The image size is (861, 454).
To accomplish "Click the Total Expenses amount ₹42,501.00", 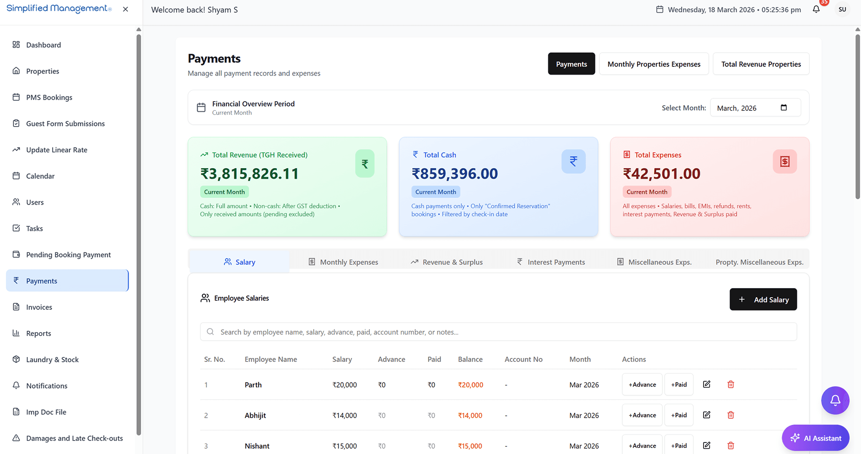I will [x=662, y=173].
